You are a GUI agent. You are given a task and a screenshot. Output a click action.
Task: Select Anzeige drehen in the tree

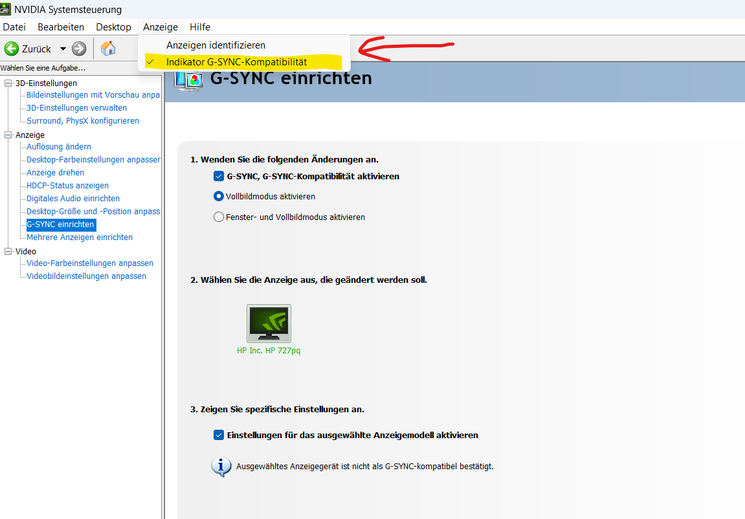coord(55,172)
